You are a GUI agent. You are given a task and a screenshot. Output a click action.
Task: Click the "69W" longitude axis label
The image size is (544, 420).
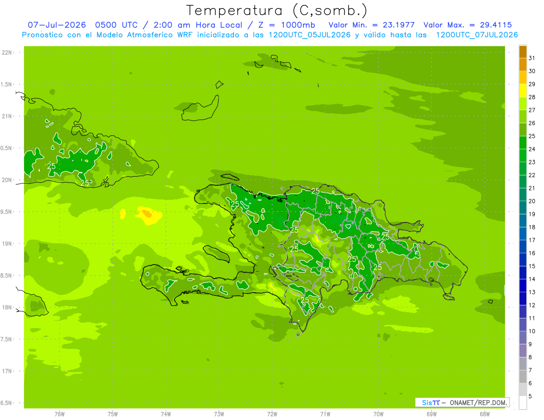click(432, 414)
